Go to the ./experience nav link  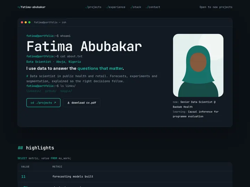(116, 7)
